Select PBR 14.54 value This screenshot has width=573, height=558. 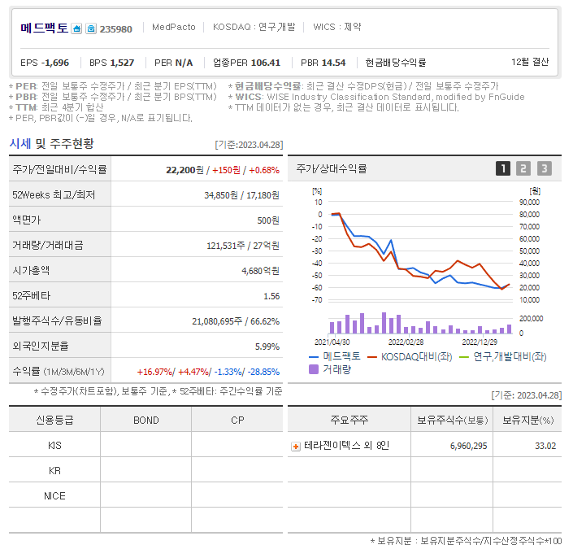(x=333, y=63)
